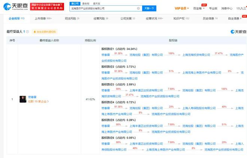Click 密春雷 link in 股权路径4

(x=106, y=108)
